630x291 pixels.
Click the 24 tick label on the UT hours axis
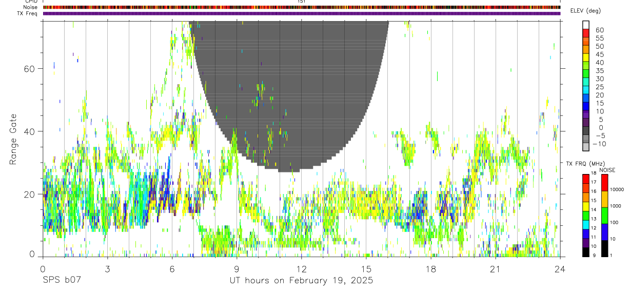point(560,268)
